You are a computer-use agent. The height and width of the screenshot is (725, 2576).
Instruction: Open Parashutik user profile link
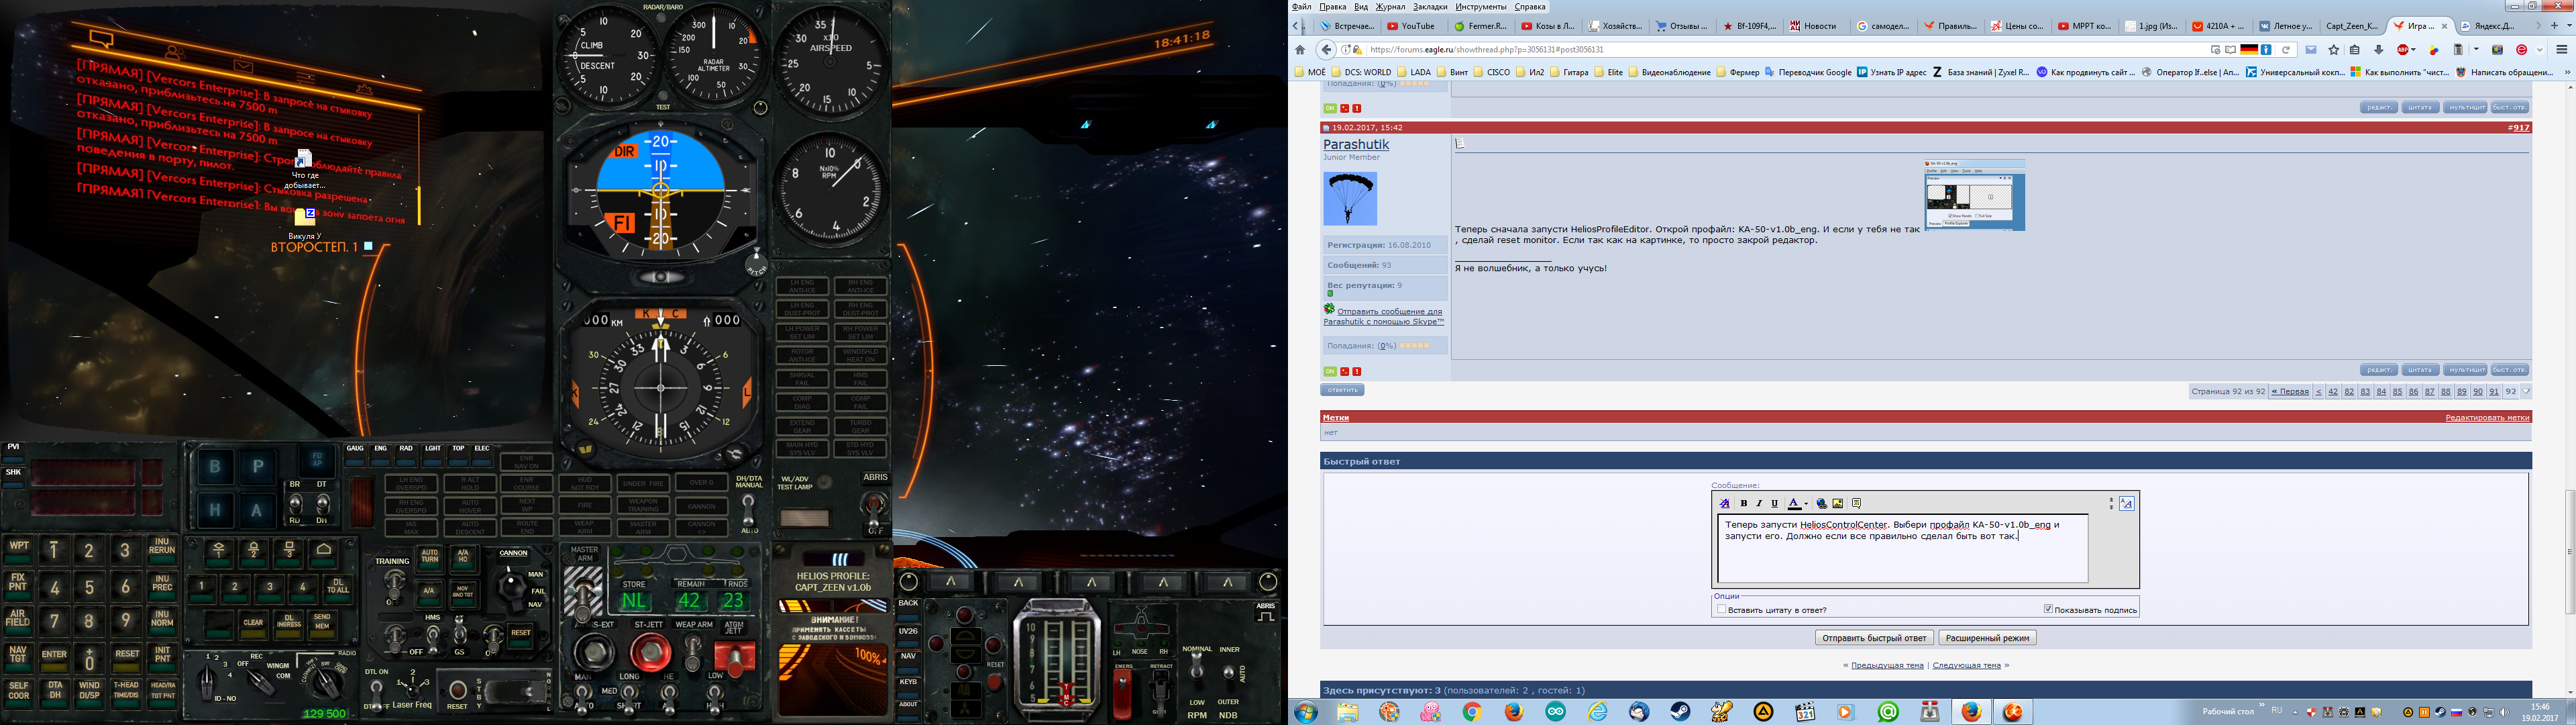tap(1356, 144)
